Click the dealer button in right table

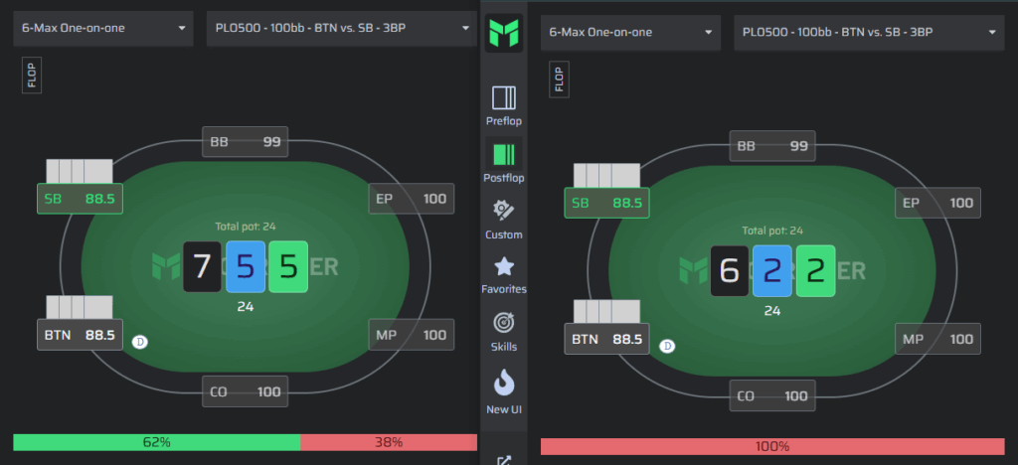[667, 346]
